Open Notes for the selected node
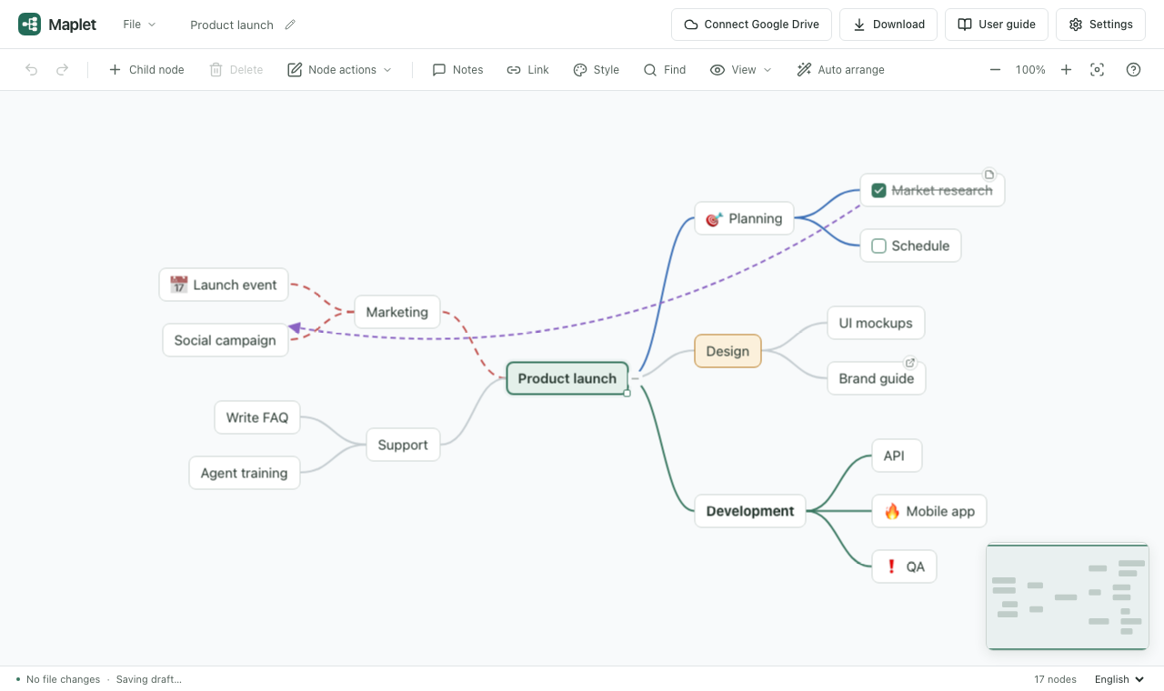Viewport: 1164px width, 691px height. [457, 70]
